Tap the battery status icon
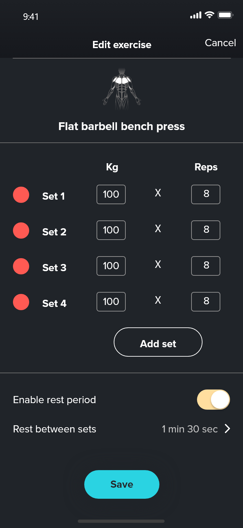This screenshot has height=528, width=243. [x=226, y=15]
